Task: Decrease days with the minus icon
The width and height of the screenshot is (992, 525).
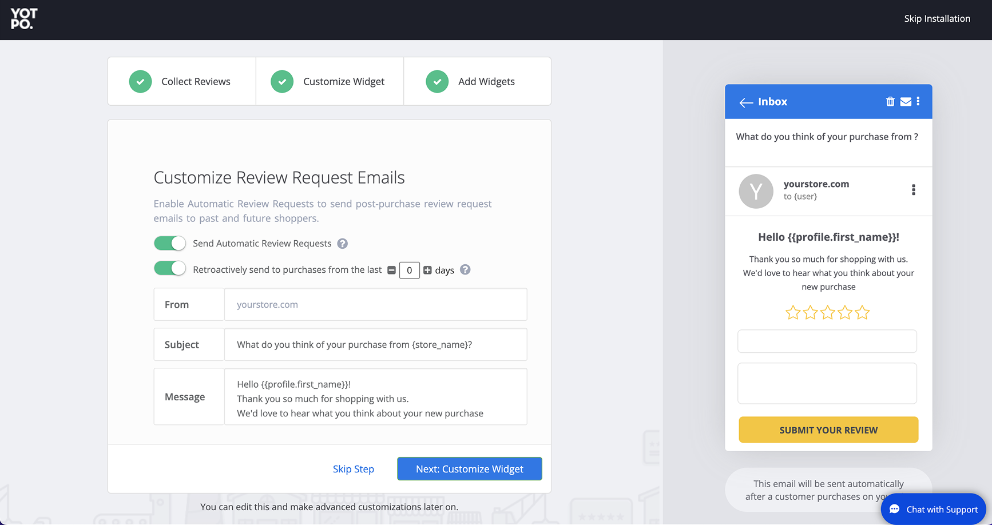Action: pyautogui.click(x=391, y=270)
